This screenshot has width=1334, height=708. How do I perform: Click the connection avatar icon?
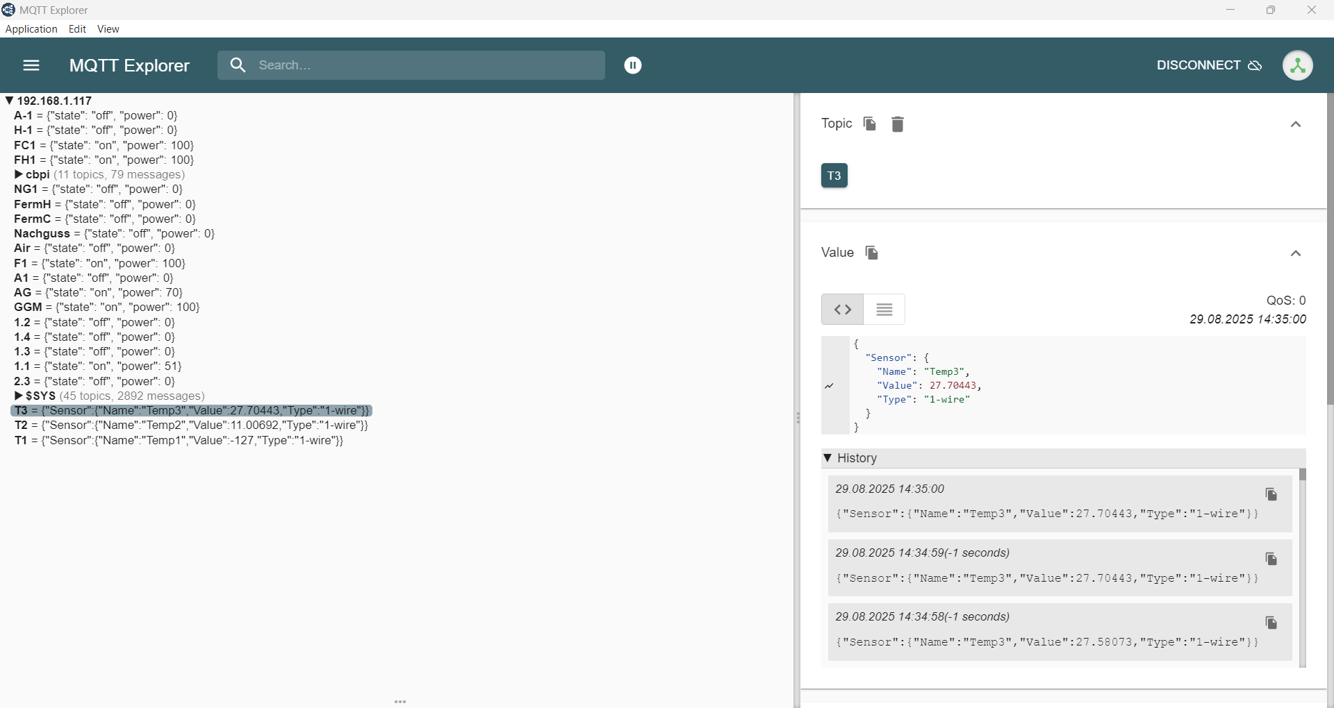[1297, 65]
